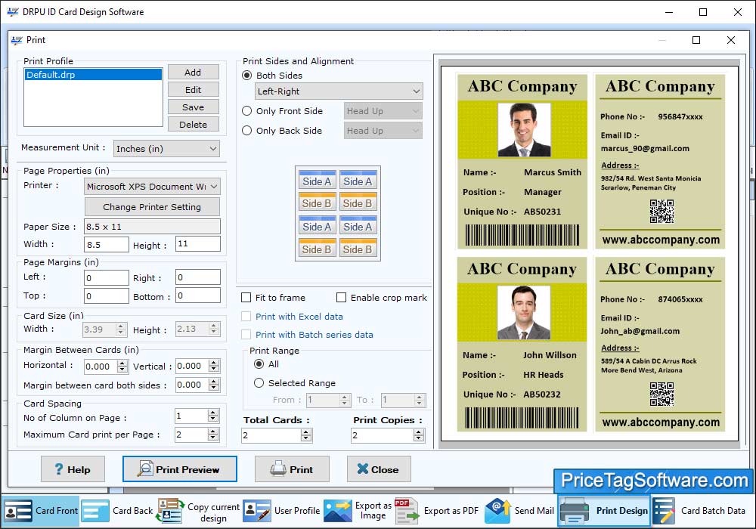Screen dimensions: 756x529
Task: Select Only Front Side radio option
Action: point(247,111)
